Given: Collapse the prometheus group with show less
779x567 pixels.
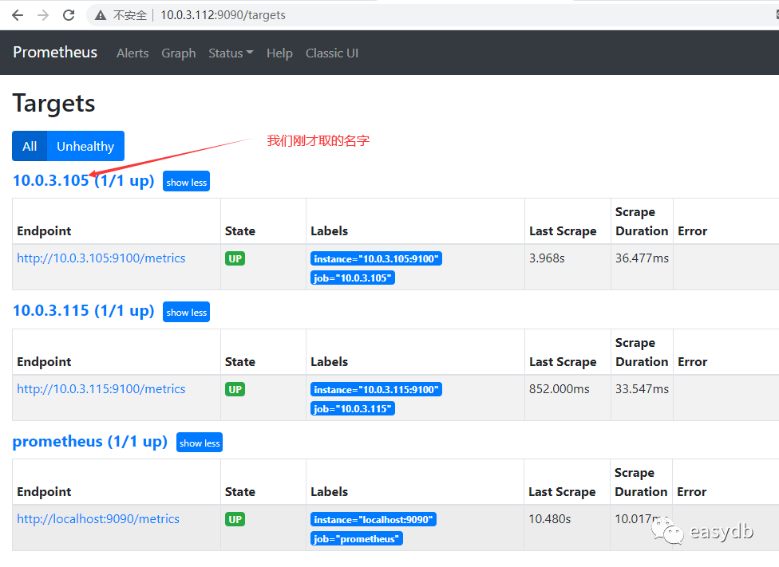Looking at the screenshot, I should pos(200,443).
